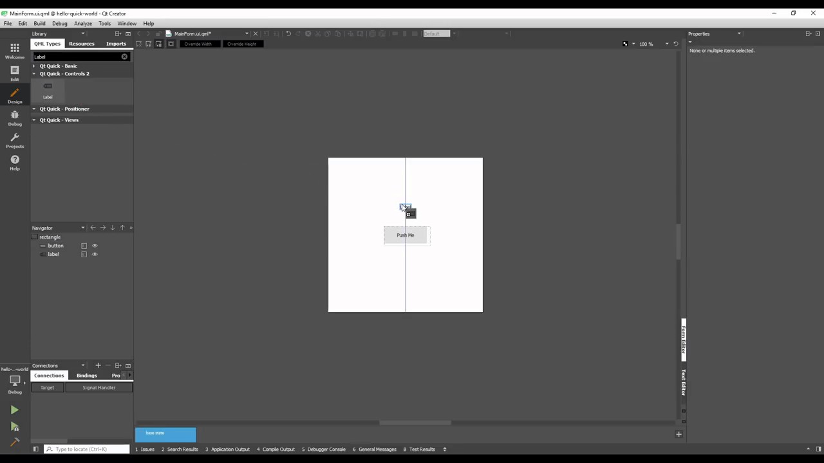Open Help mode
The image size is (824, 463).
click(14, 163)
